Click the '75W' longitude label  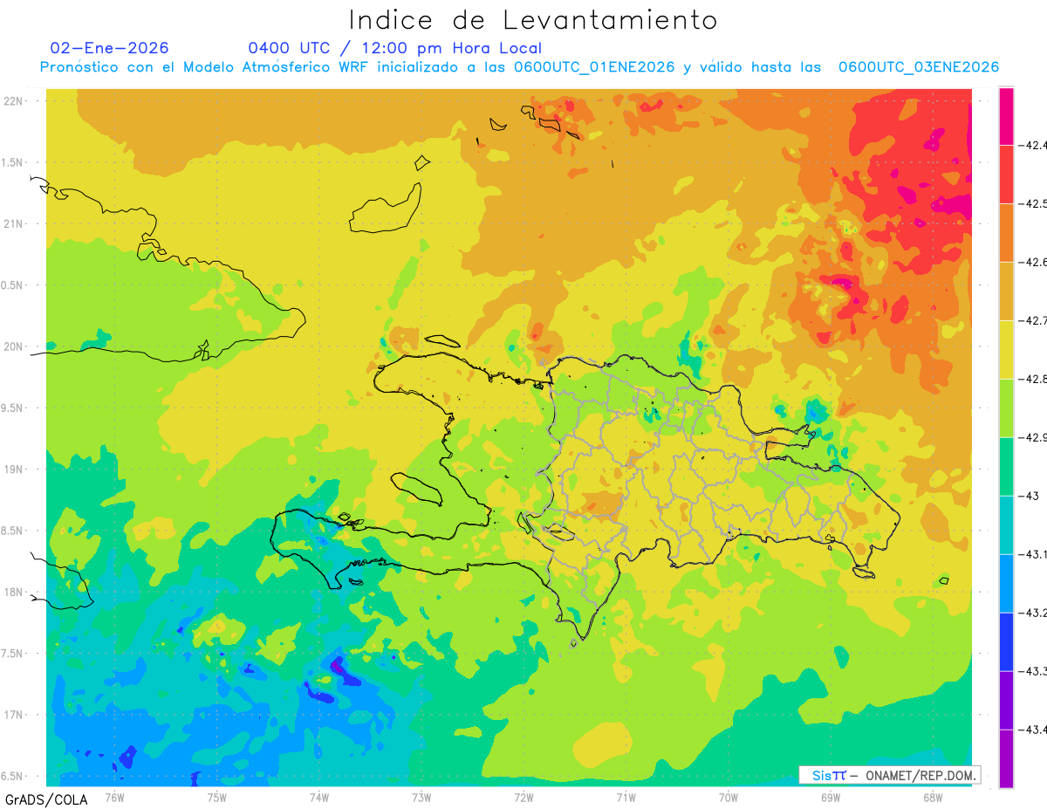click(x=217, y=797)
